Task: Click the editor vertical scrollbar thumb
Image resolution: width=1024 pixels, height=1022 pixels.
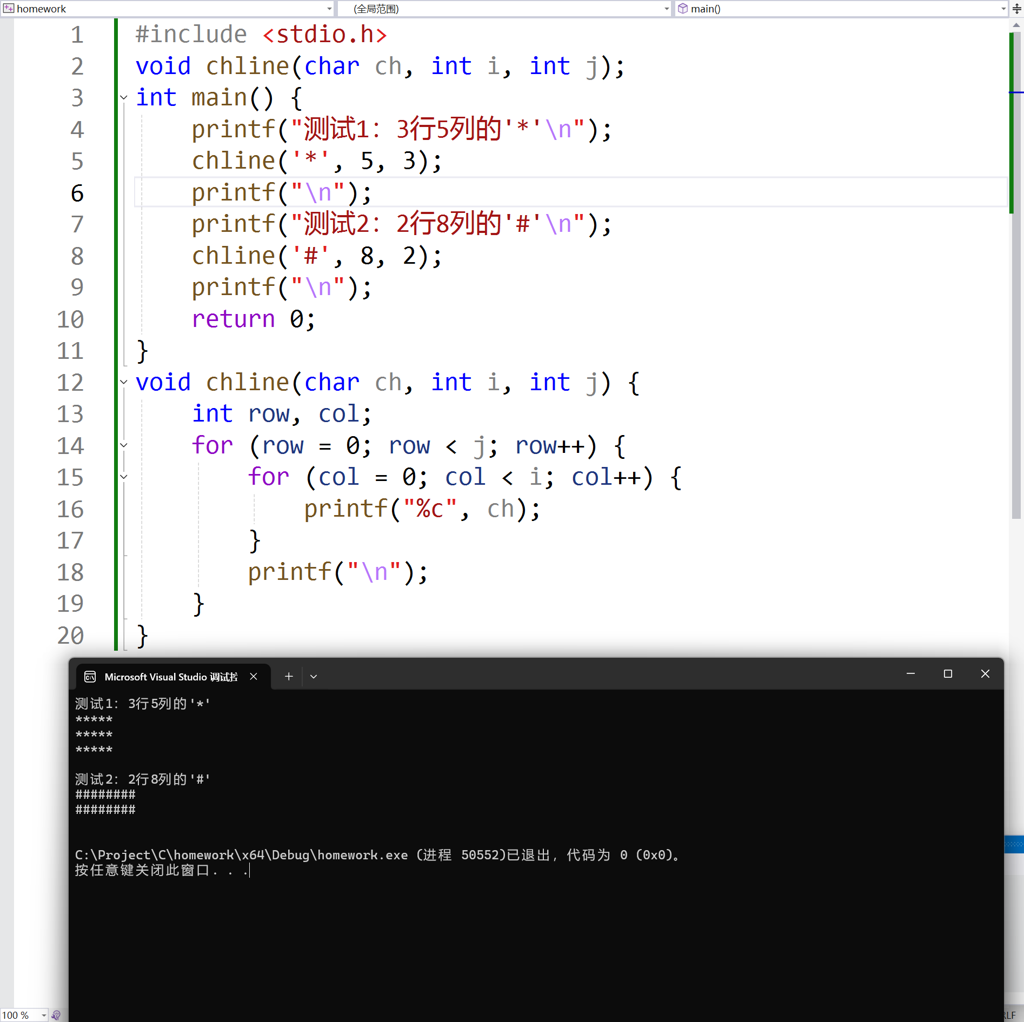Action: coord(1016,276)
